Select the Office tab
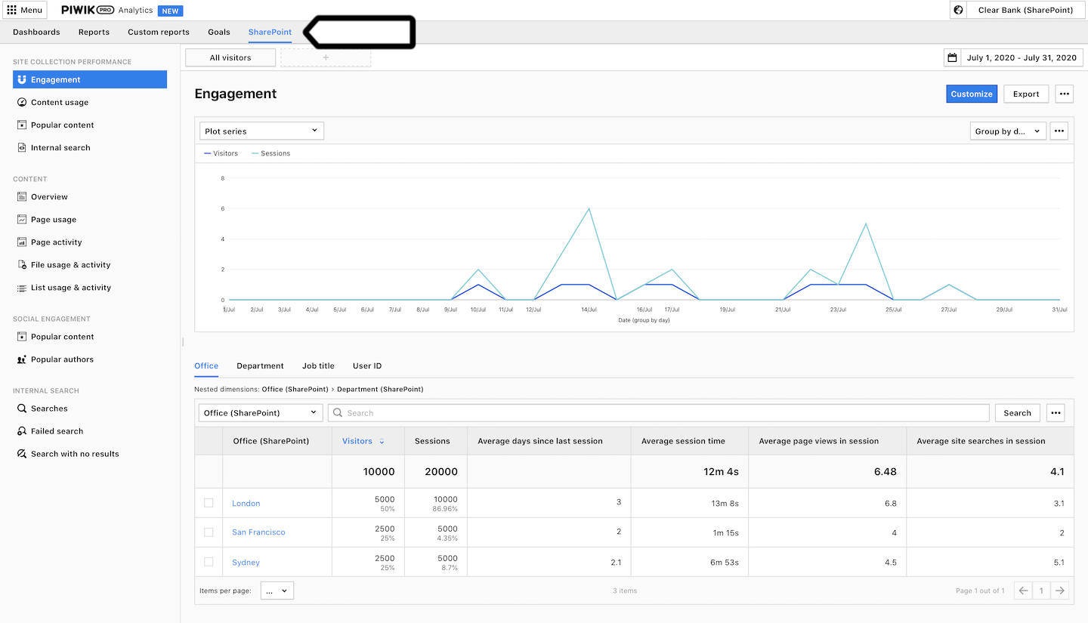The width and height of the screenshot is (1088, 623). pos(206,365)
